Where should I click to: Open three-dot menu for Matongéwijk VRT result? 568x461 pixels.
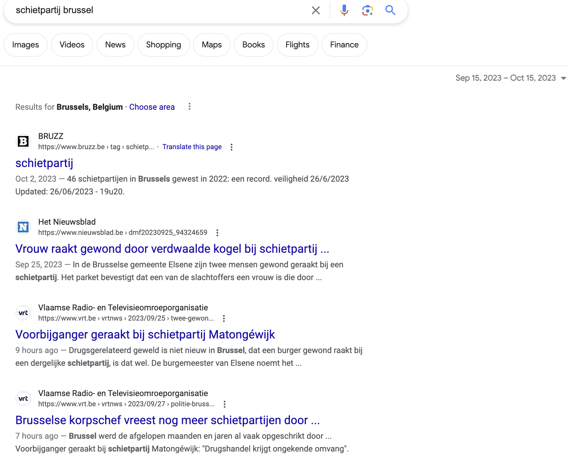[x=224, y=318]
